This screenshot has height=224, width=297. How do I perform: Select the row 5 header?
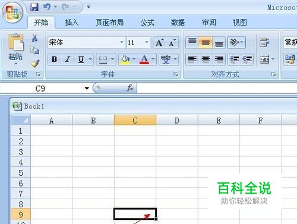coord(21,172)
